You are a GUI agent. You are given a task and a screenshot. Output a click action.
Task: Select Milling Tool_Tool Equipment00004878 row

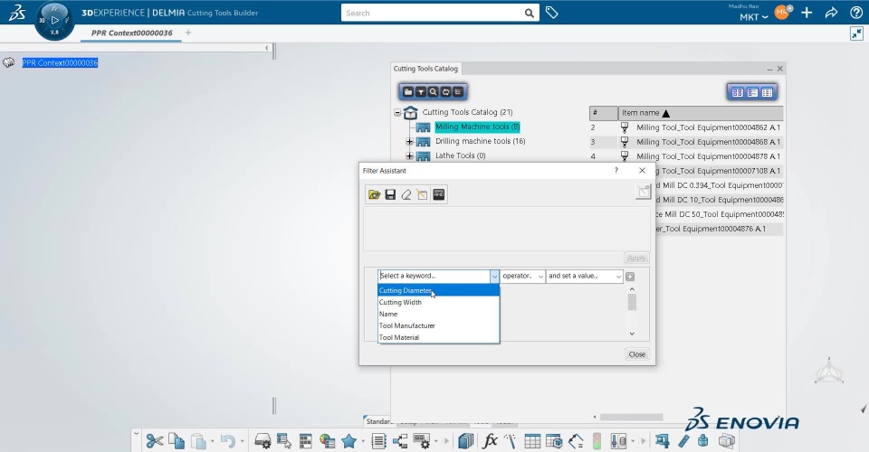click(686, 156)
